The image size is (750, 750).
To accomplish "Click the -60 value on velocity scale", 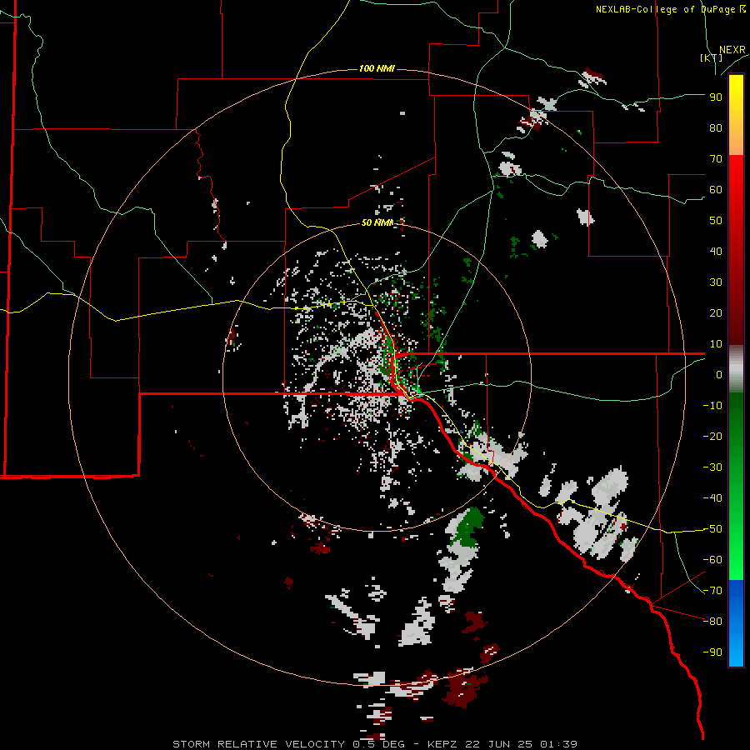I will tap(712, 560).
